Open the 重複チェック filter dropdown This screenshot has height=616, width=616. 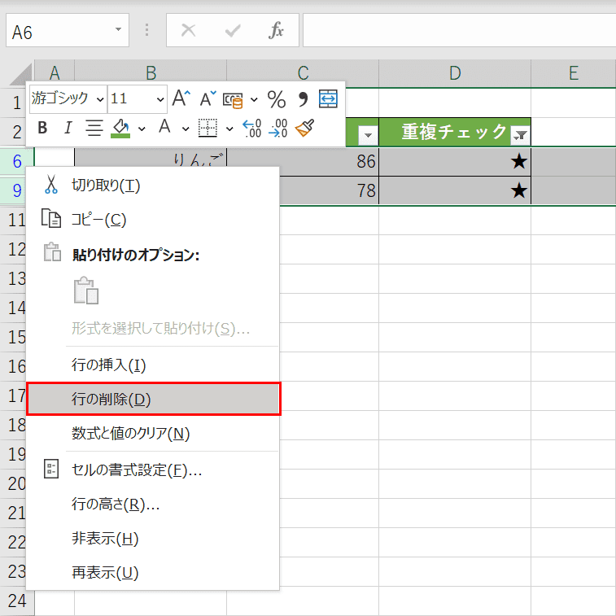click(x=520, y=135)
